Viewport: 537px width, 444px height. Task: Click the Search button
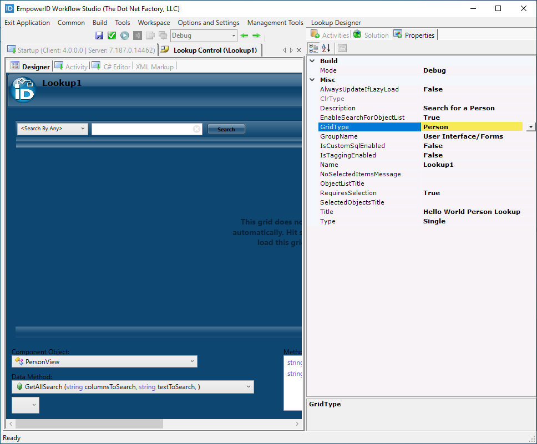(x=226, y=129)
